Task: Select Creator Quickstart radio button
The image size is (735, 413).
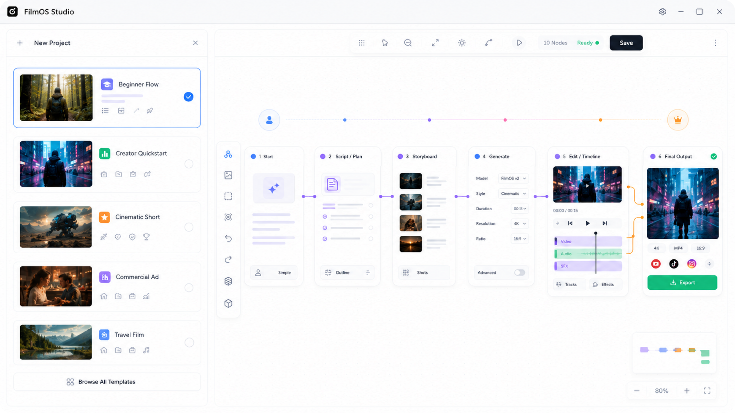Action: pyautogui.click(x=189, y=164)
